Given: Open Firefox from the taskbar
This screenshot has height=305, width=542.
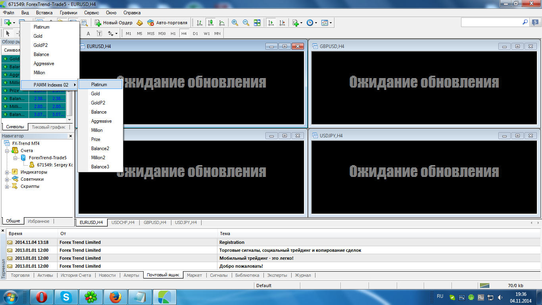Looking at the screenshot, I should [115, 297].
